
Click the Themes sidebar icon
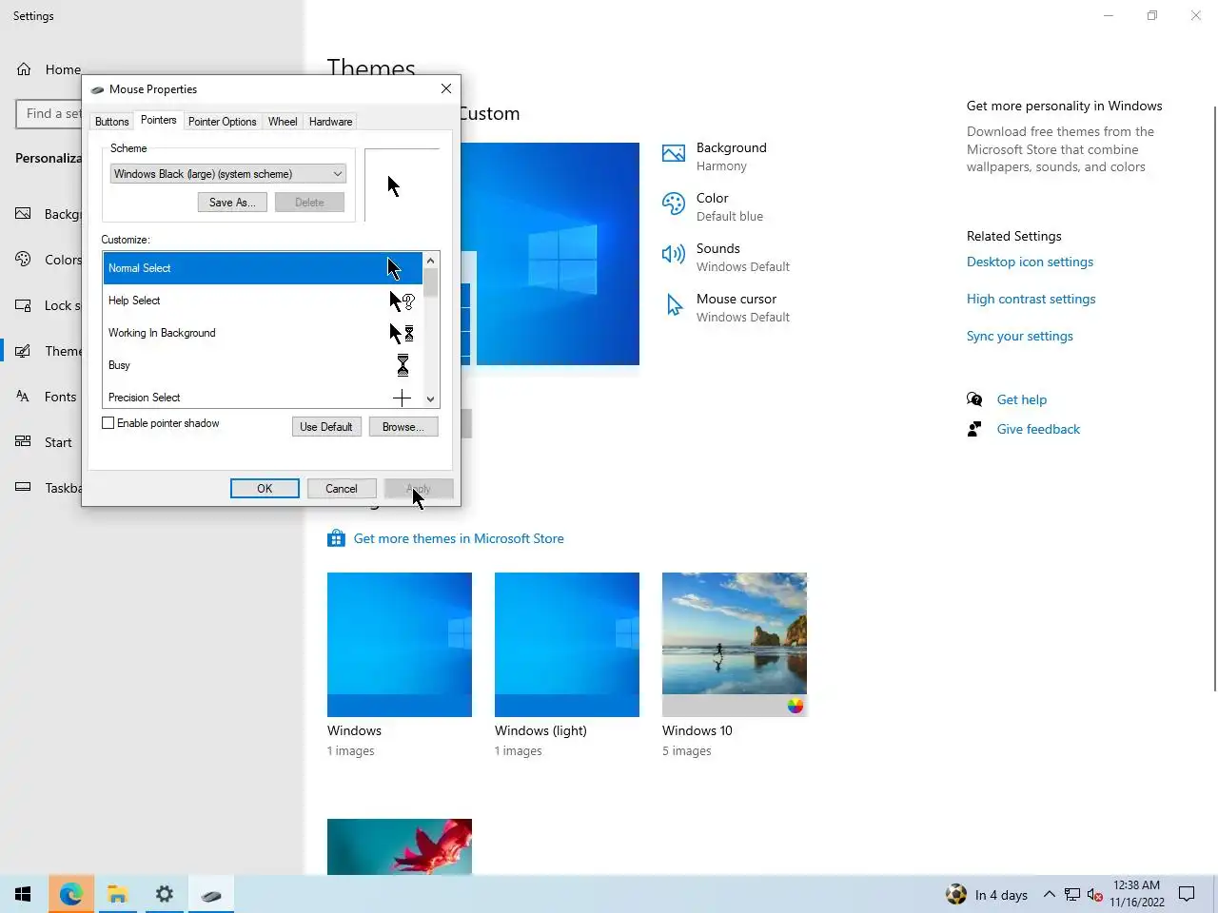[x=24, y=351]
